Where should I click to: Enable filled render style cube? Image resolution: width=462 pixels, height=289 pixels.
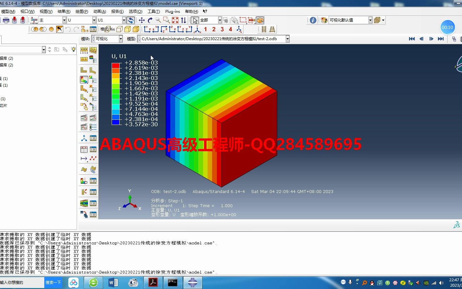point(127,29)
